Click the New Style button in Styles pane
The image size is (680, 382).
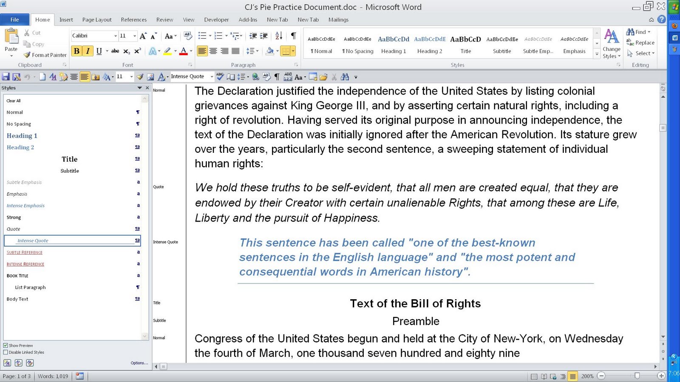point(7,363)
